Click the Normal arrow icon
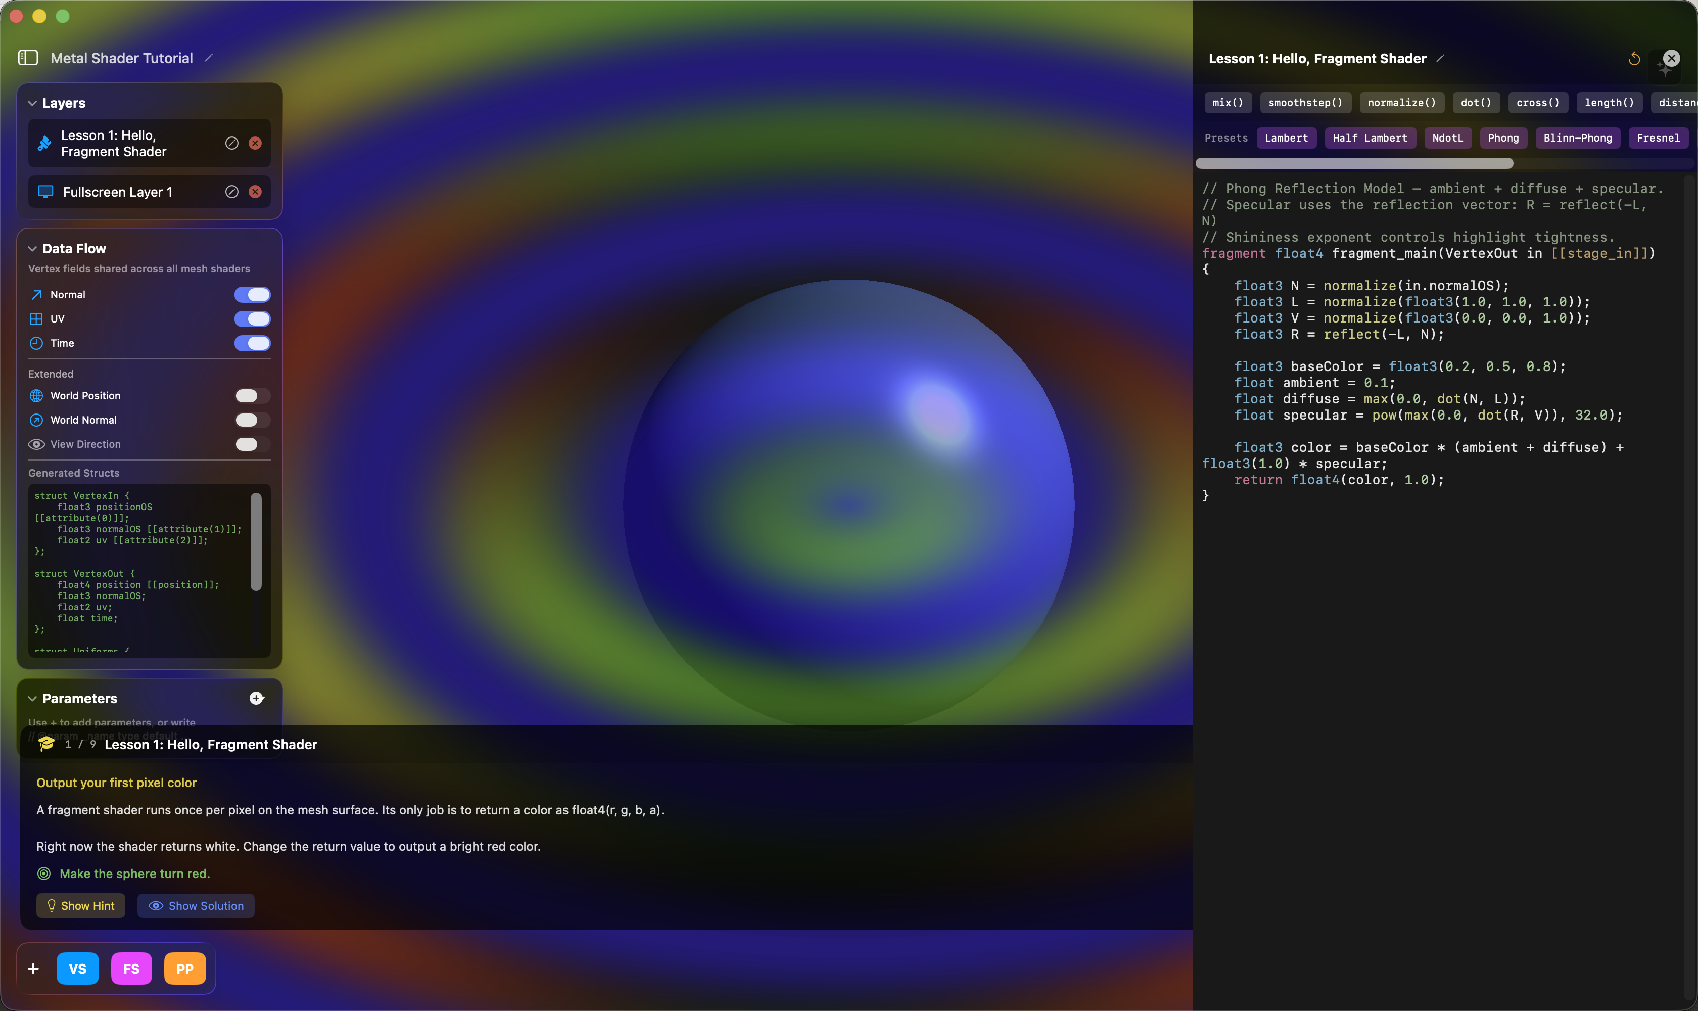 click(x=37, y=295)
